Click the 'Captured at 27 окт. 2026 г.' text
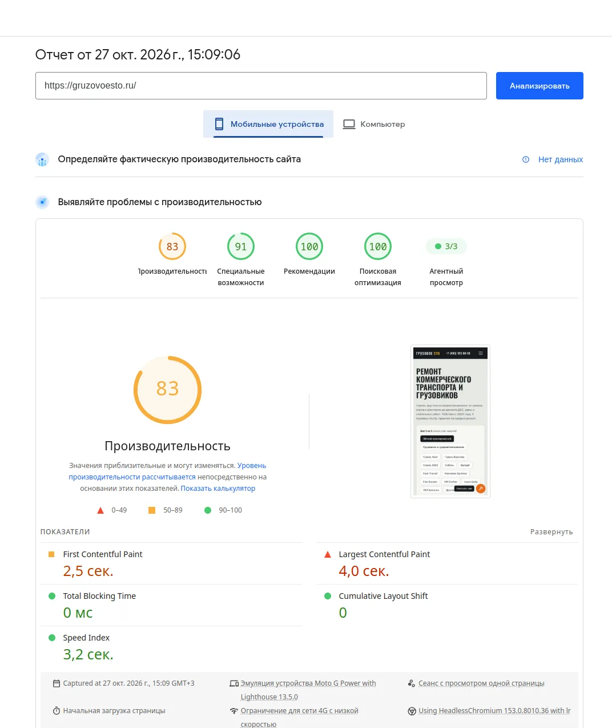The width and height of the screenshot is (612, 728). pos(128,683)
